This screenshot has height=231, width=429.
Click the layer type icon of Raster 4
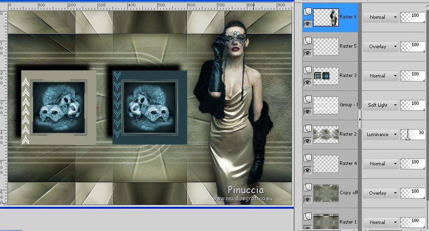[308, 158]
